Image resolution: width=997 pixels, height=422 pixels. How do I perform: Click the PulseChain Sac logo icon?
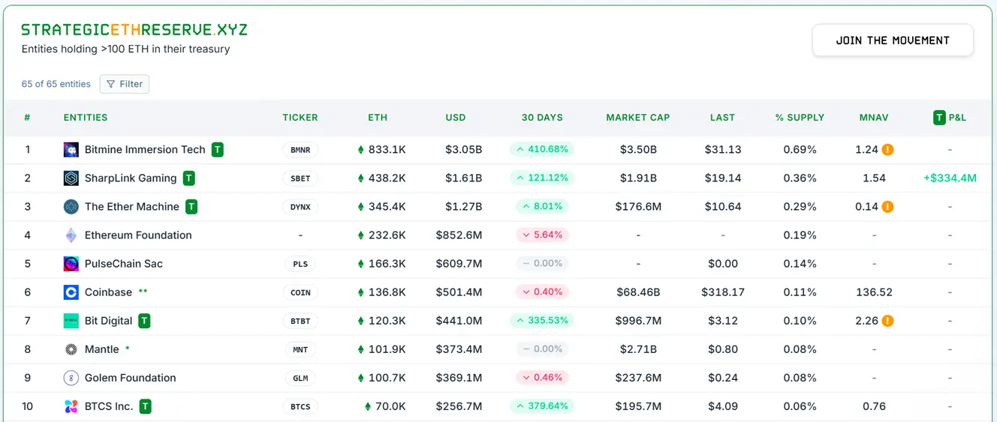click(71, 264)
